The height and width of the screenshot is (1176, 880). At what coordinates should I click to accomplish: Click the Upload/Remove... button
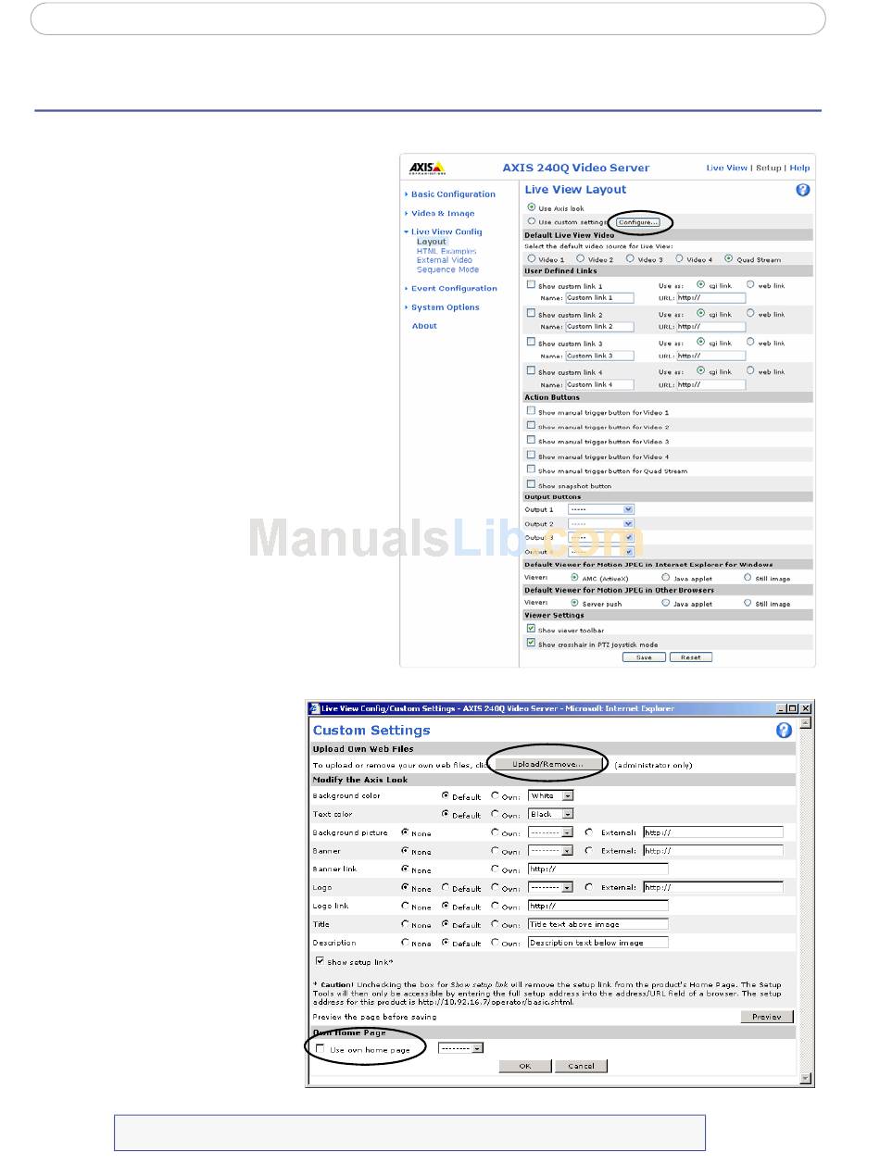click(547, 765)
